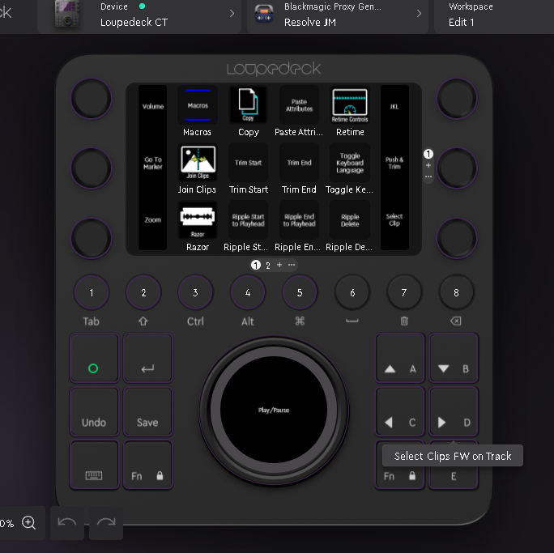Click the JKL dial label
Viewport: 554px width, 553px height.
pyautogui.click(x=394, y=106)
